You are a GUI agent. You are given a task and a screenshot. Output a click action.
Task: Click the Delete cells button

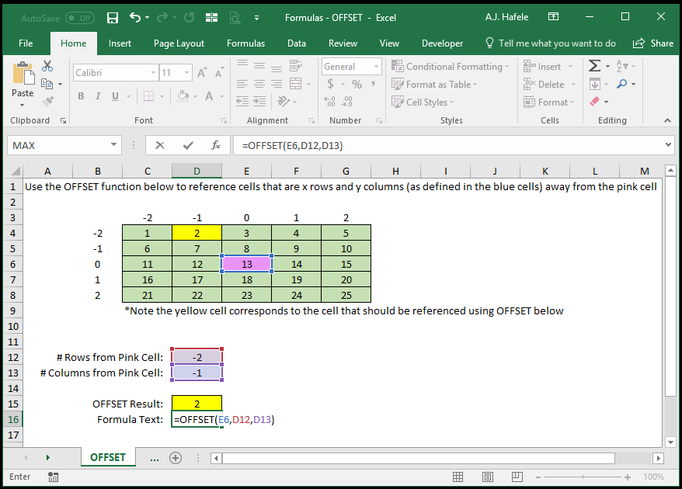click(x=544, y=85)
